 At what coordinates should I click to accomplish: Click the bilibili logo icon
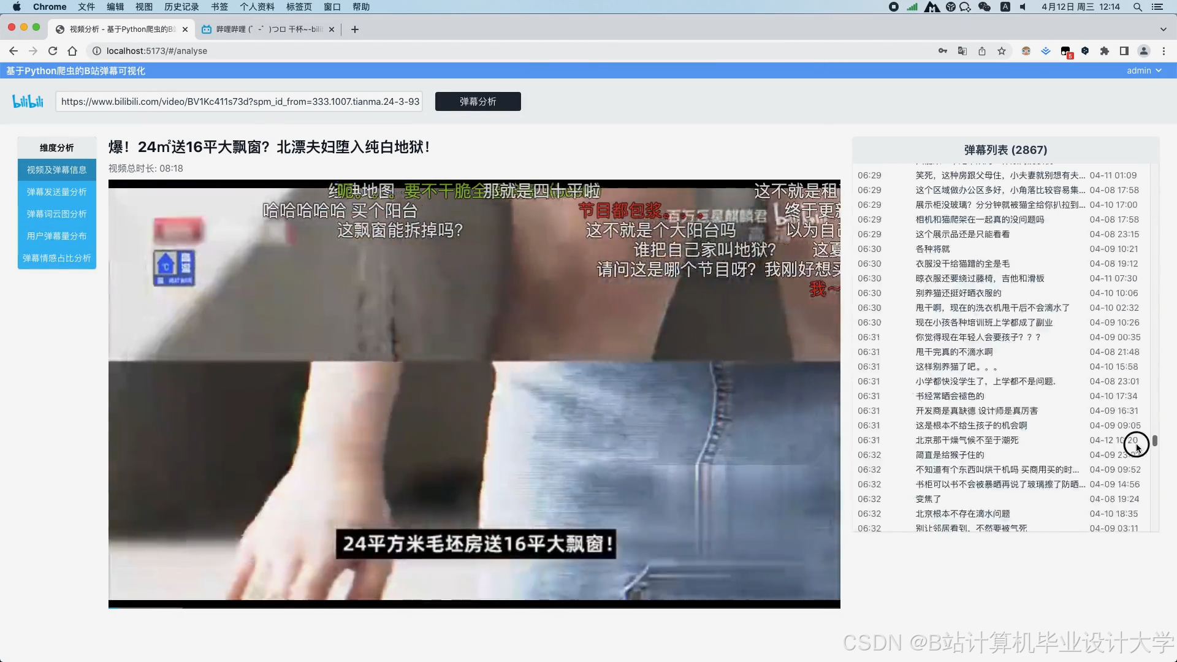[x=28, y=101]
